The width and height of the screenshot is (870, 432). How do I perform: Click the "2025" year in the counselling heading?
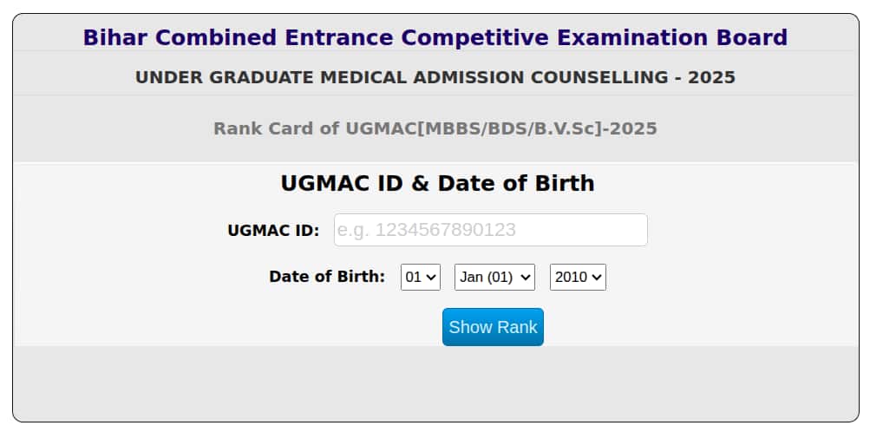coord(711,77)
